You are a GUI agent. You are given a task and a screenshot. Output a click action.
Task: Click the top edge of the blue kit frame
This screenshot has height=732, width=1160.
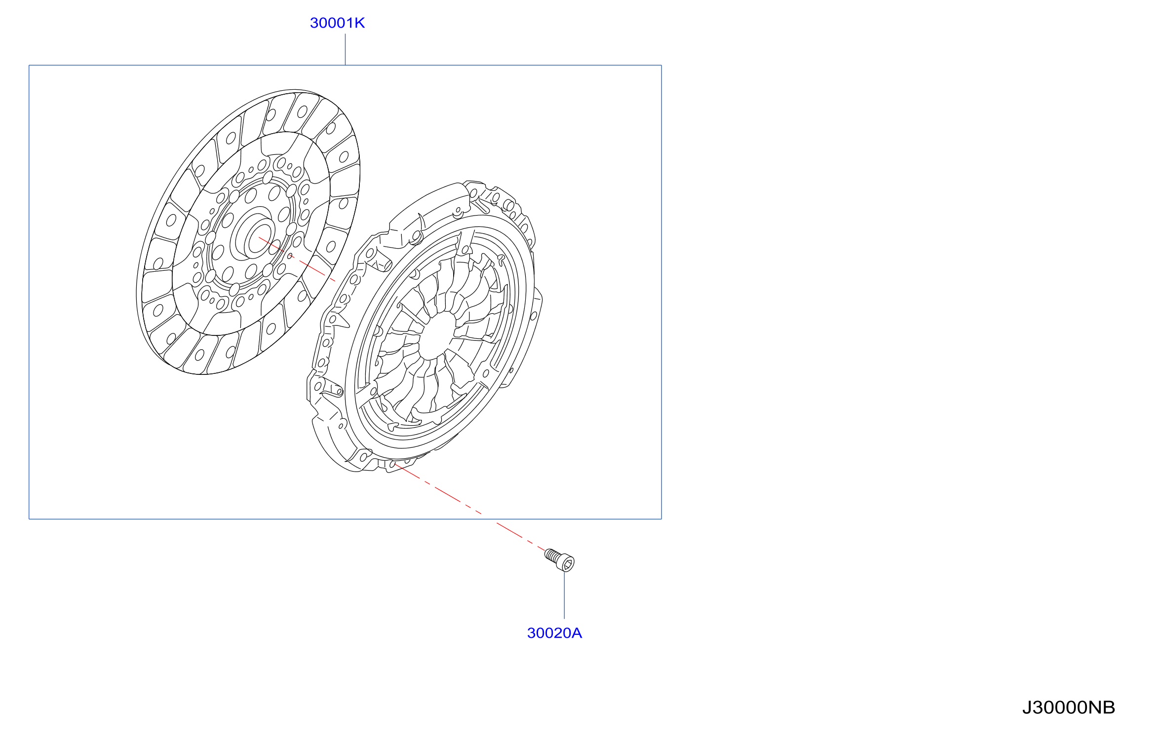(345, 65)
